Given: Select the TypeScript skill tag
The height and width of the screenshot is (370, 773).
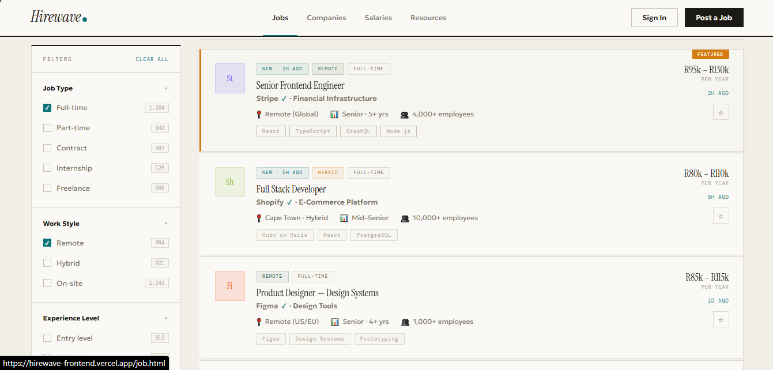Looking at the screenshot, I should 312,131.
